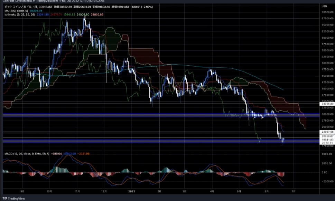Click the −2000.00 label on MACD axis
The image size is (335, 201).
click(327, 182)
